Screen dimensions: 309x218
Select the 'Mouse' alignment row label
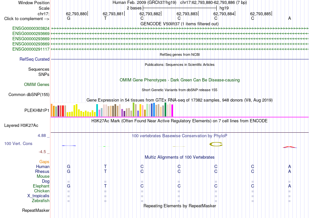tap(43, 176)
